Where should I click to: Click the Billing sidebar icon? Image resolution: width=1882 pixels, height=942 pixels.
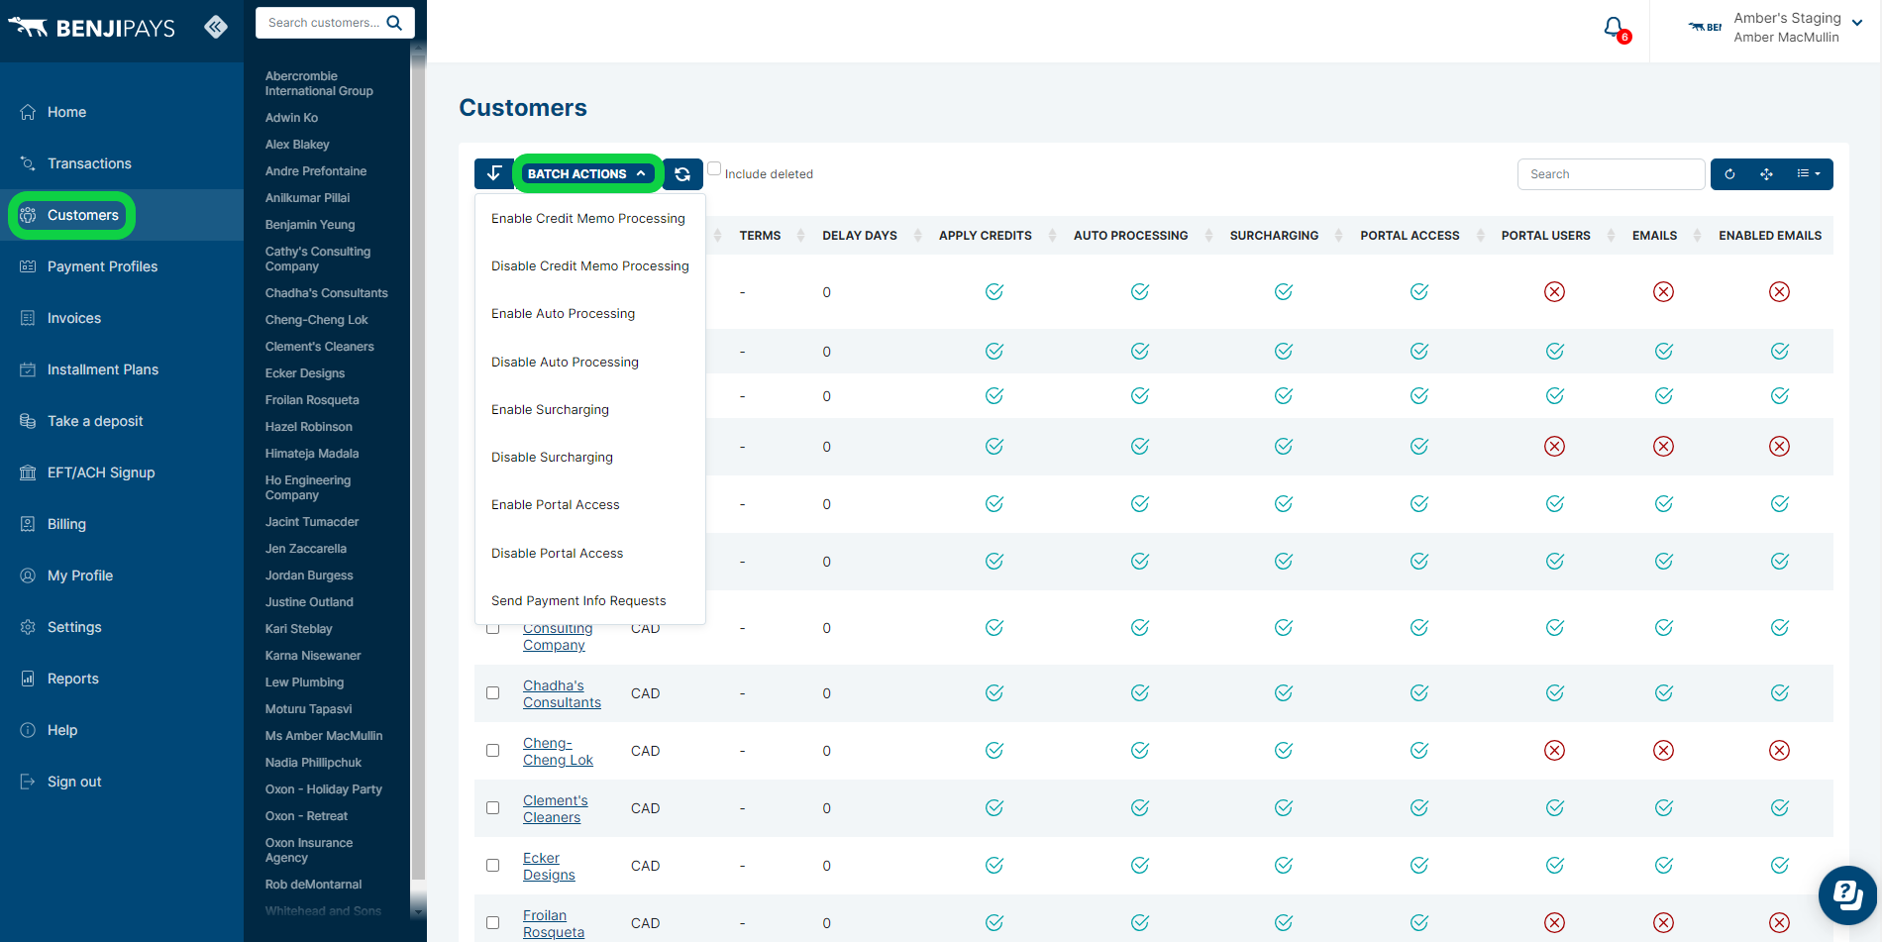tap(28, 524)
